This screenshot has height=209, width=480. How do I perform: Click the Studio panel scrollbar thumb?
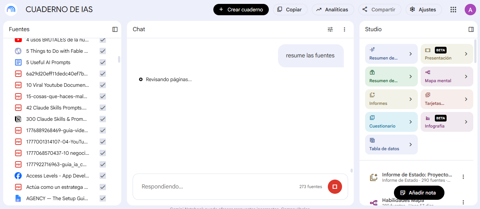click(476, 51)
